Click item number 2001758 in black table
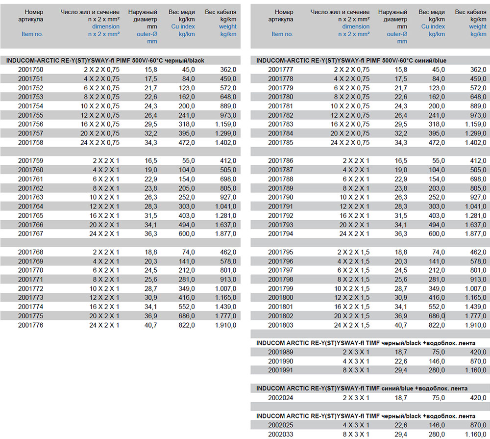The width and height of the screenshot is (490, 439). pyautogui.click(x=30, y=142)
